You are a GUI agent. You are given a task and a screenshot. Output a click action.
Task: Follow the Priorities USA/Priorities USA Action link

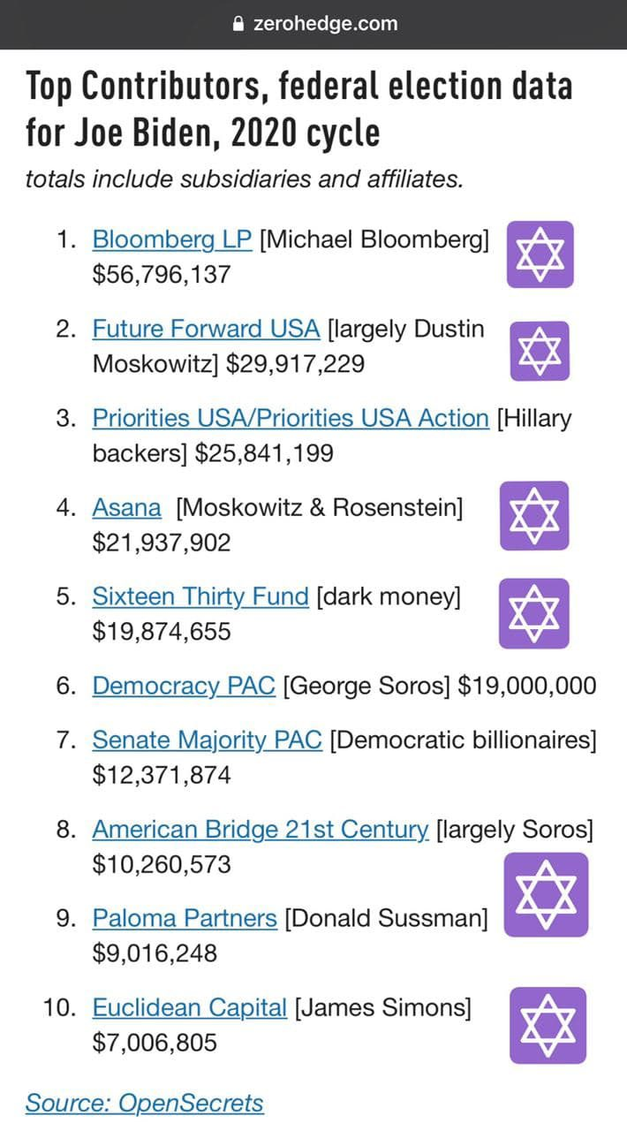click(290, 418)
